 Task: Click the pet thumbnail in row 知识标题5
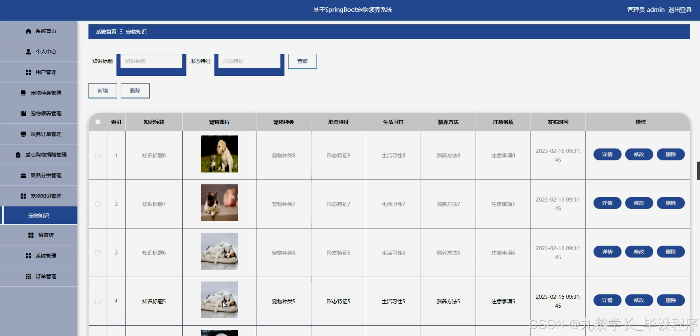(x=219, y=300)
